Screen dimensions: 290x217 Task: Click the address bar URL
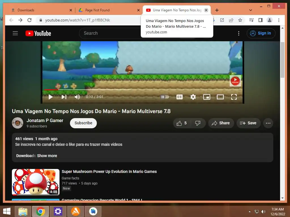[78, 20]
